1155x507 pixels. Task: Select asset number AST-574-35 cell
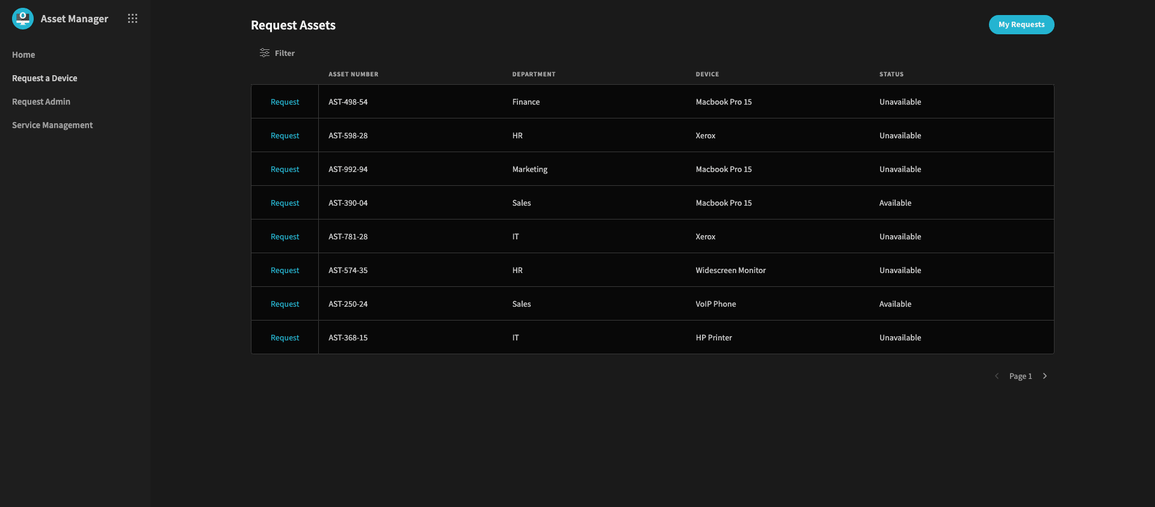pos(348,270)
